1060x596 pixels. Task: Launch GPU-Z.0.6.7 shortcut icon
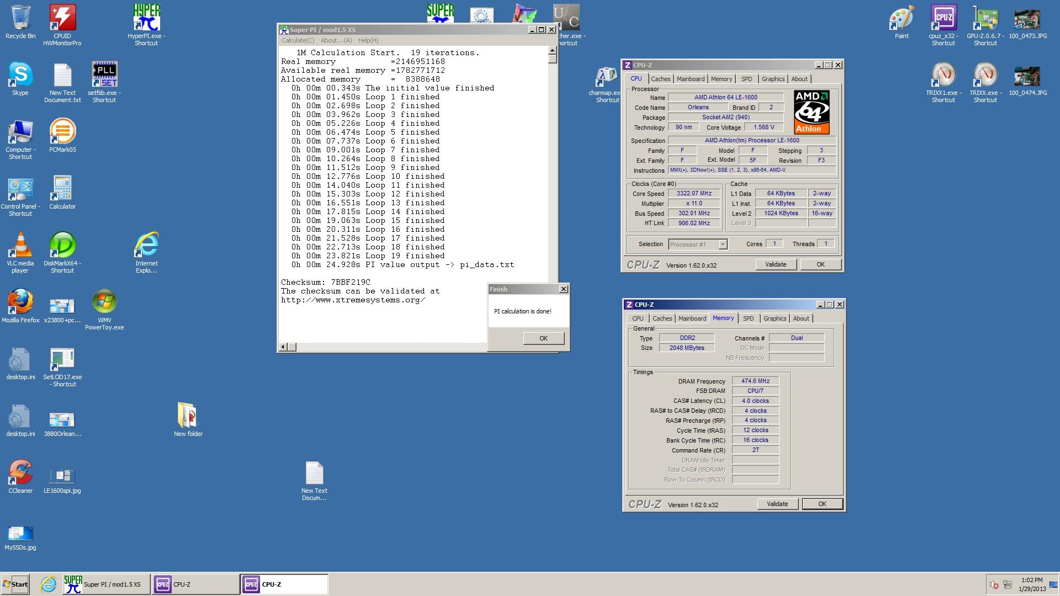[985, 25]
